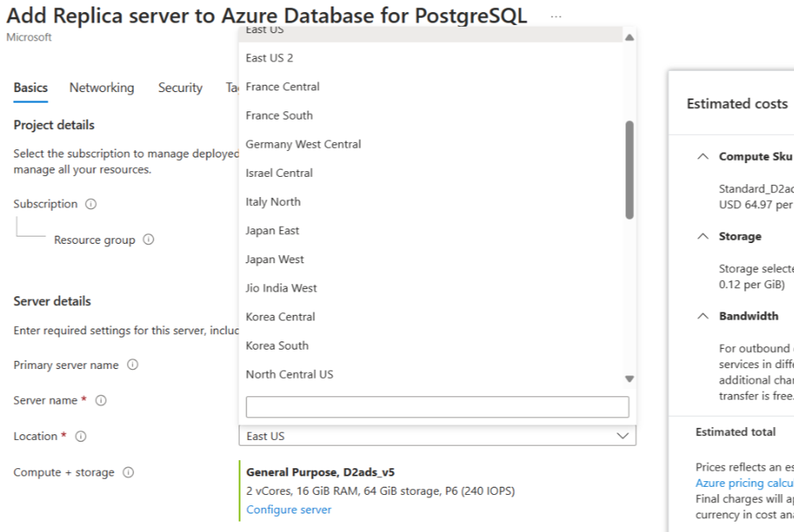Click the Server name info icon
Image resolution: width=794 pixels, height=532 pixels.
(x=101, y=400)
